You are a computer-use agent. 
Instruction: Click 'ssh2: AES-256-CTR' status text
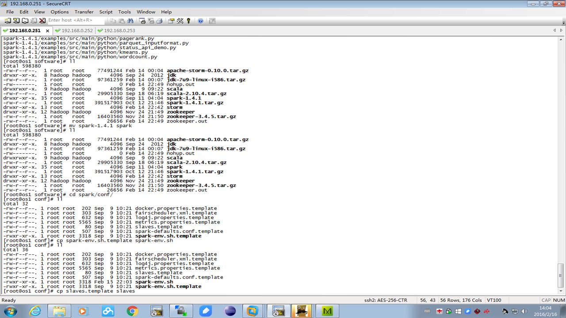[386, 300]
